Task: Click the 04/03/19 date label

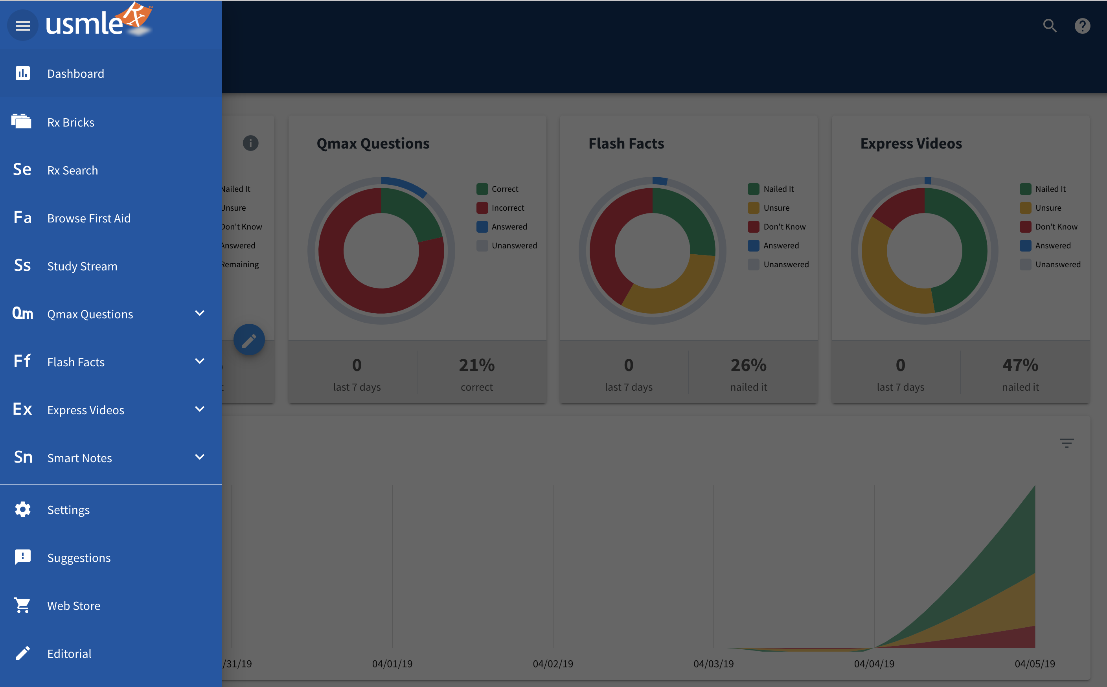Action: (713, 663)
